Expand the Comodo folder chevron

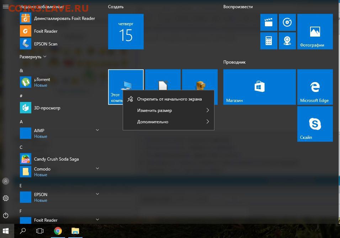tap(97, 168)
